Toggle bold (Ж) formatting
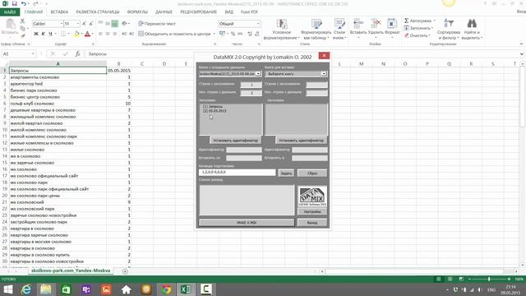 [x=36, y=34]
